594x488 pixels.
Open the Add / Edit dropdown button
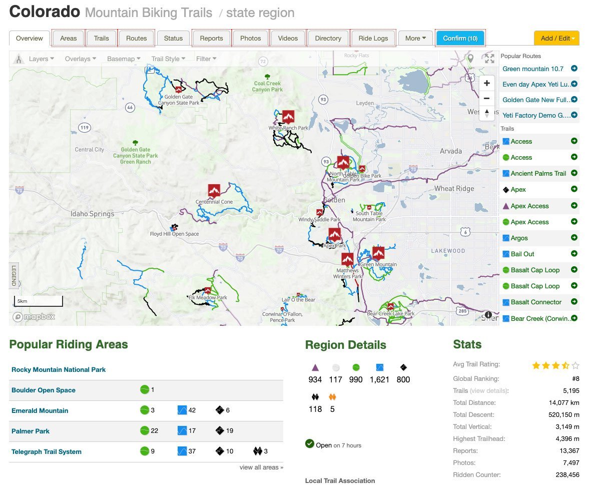click(556, 38)
